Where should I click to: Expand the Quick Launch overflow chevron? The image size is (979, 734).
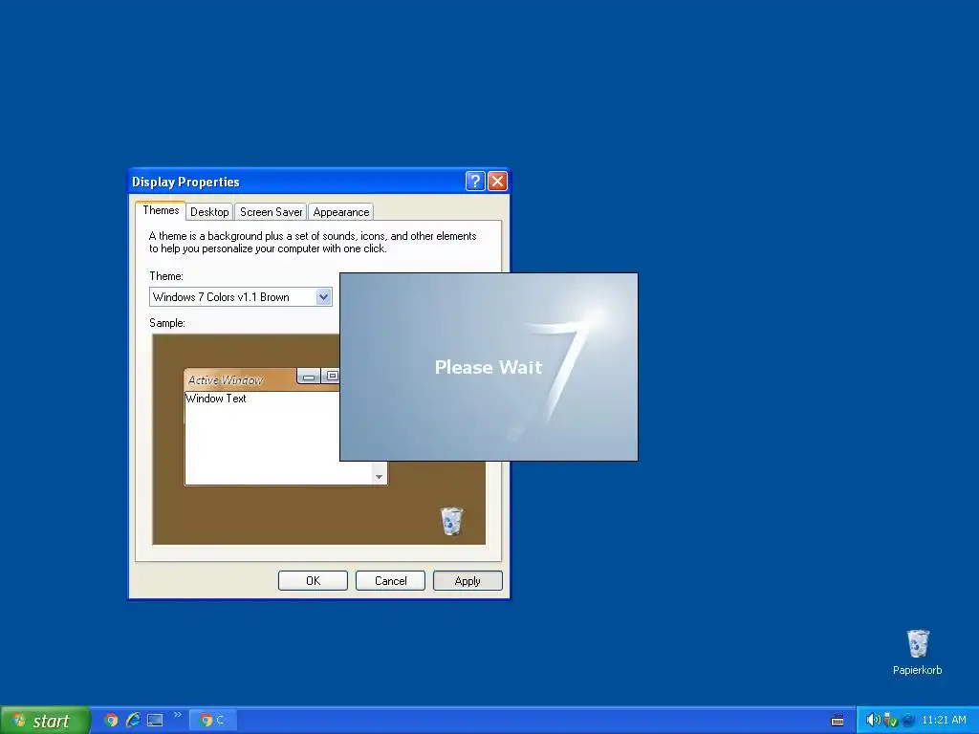178,715
